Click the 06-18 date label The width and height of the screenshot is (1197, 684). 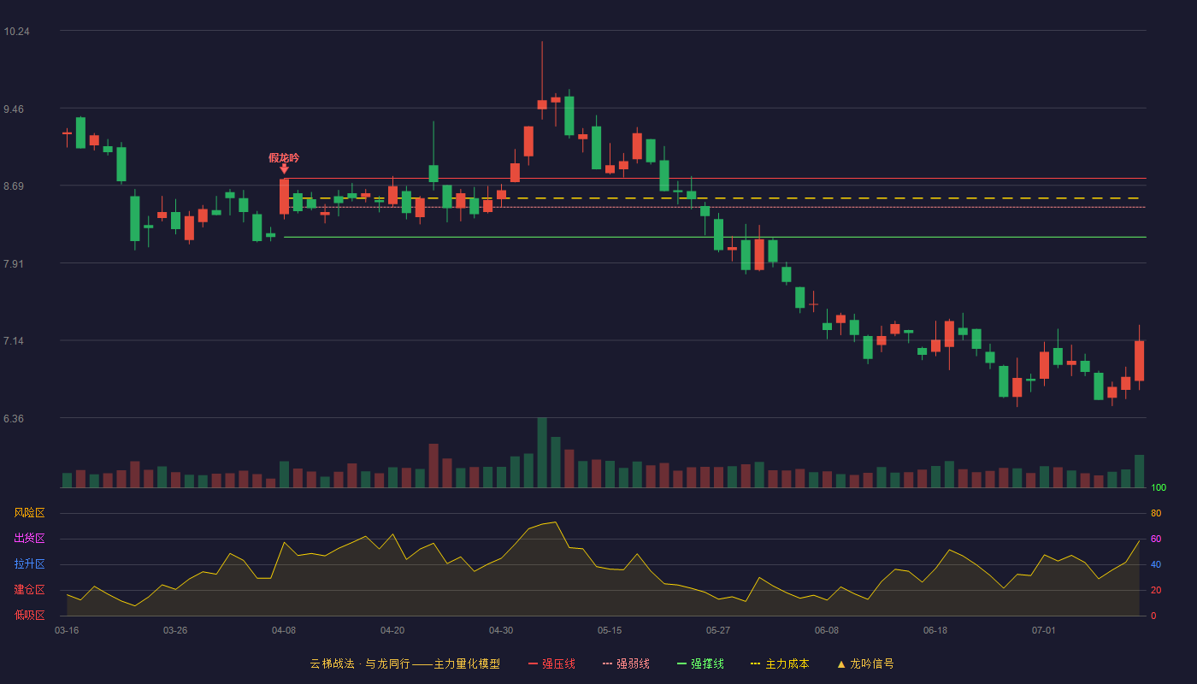935,630
